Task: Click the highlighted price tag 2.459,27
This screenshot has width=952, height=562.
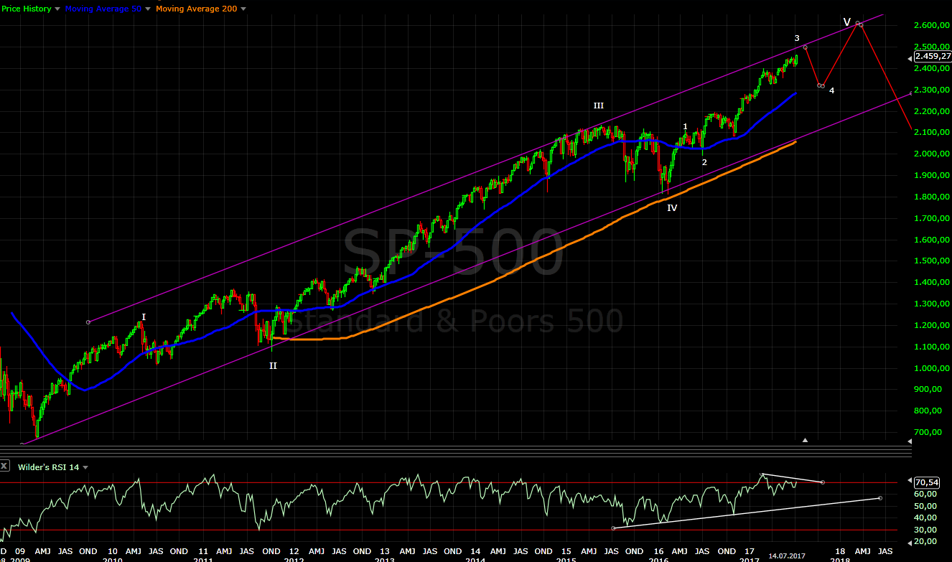Action: coord(932,56)
